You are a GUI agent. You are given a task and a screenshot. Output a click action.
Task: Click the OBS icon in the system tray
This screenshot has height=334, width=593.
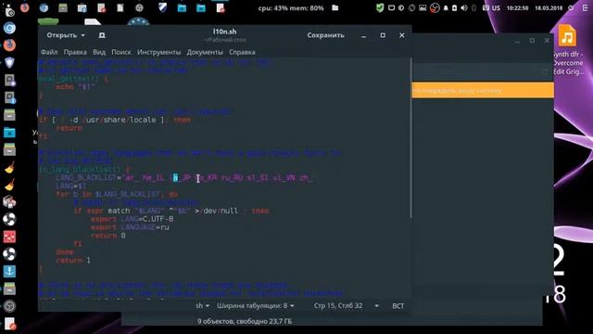point(435,8)
